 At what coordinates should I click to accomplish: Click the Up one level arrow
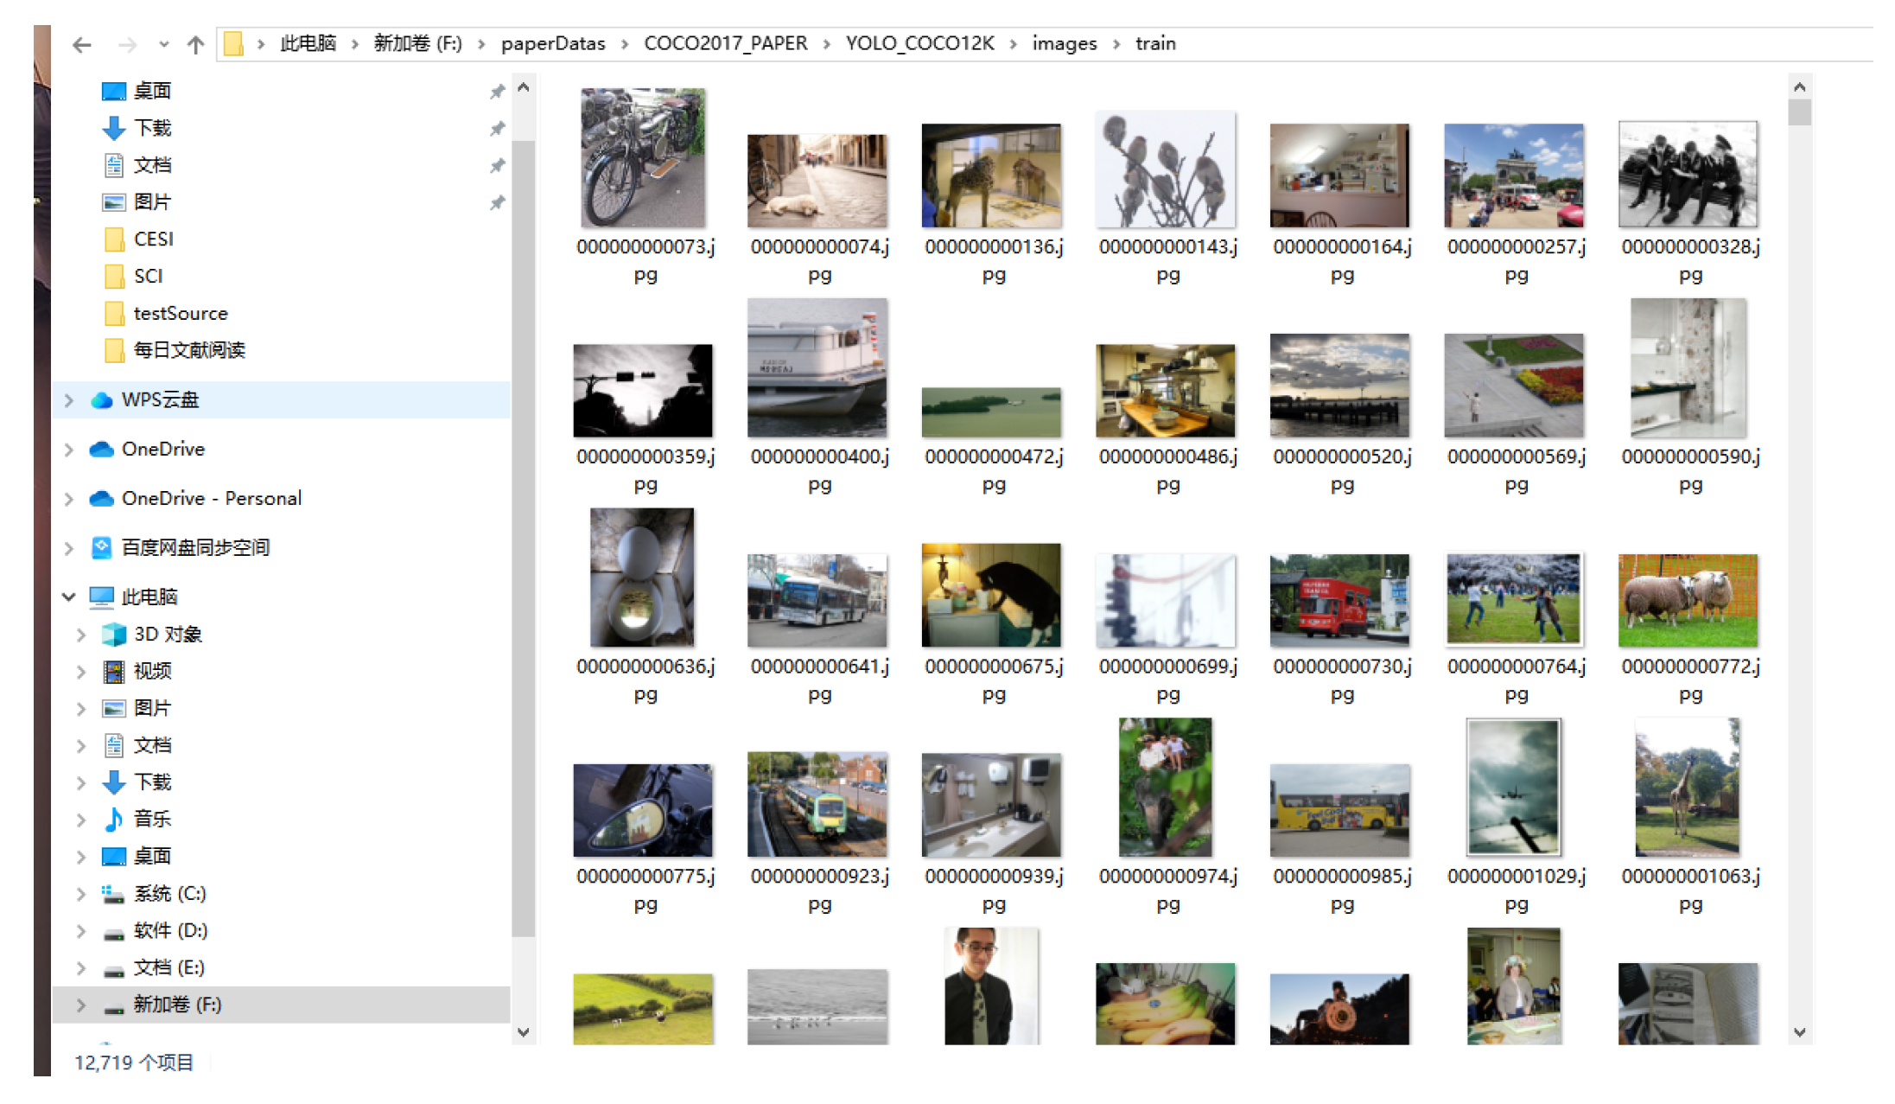[196, 44]
